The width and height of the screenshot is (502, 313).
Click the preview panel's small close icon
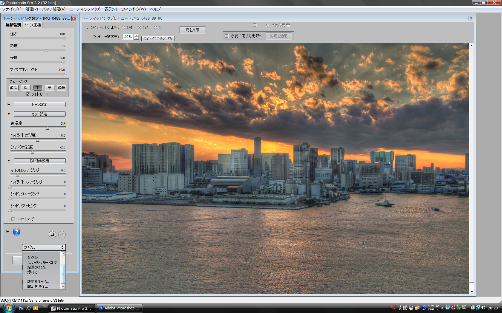click(x=471, y=18)
